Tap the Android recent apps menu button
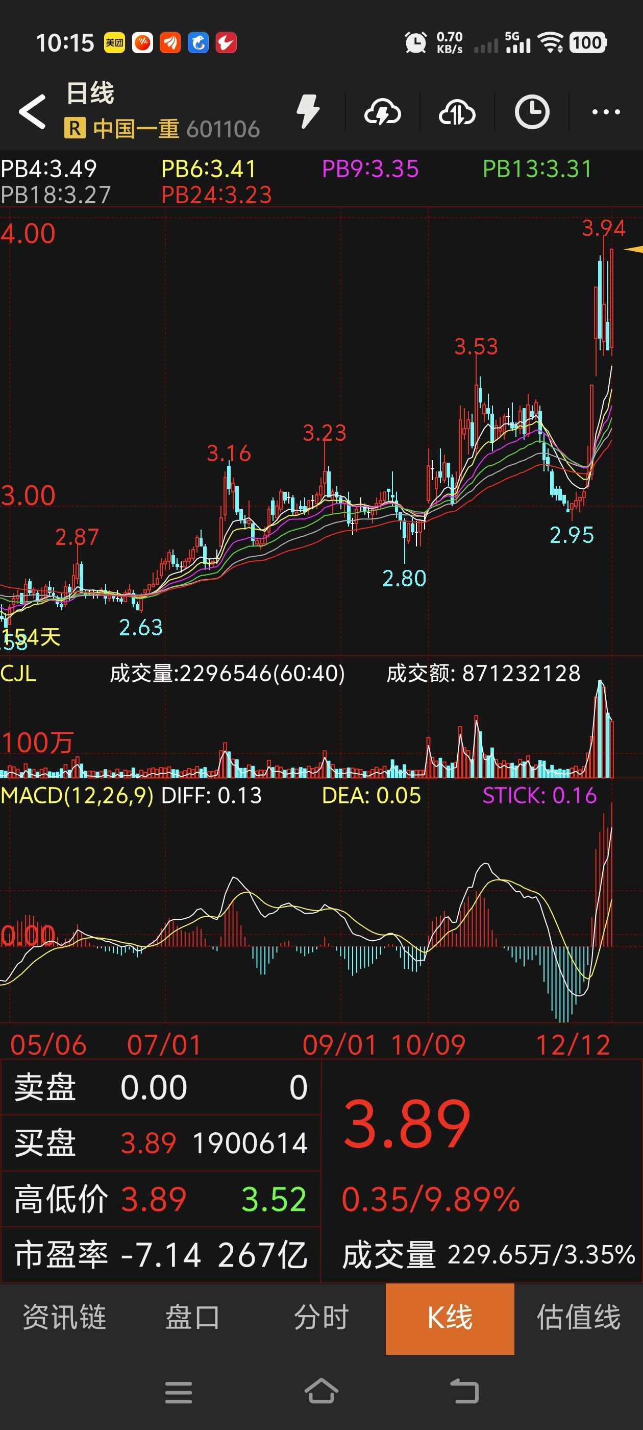 coord(179,1392)
